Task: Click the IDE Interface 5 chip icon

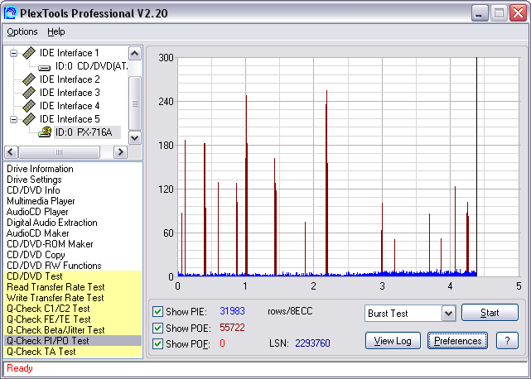Action: tap(29, 119)
